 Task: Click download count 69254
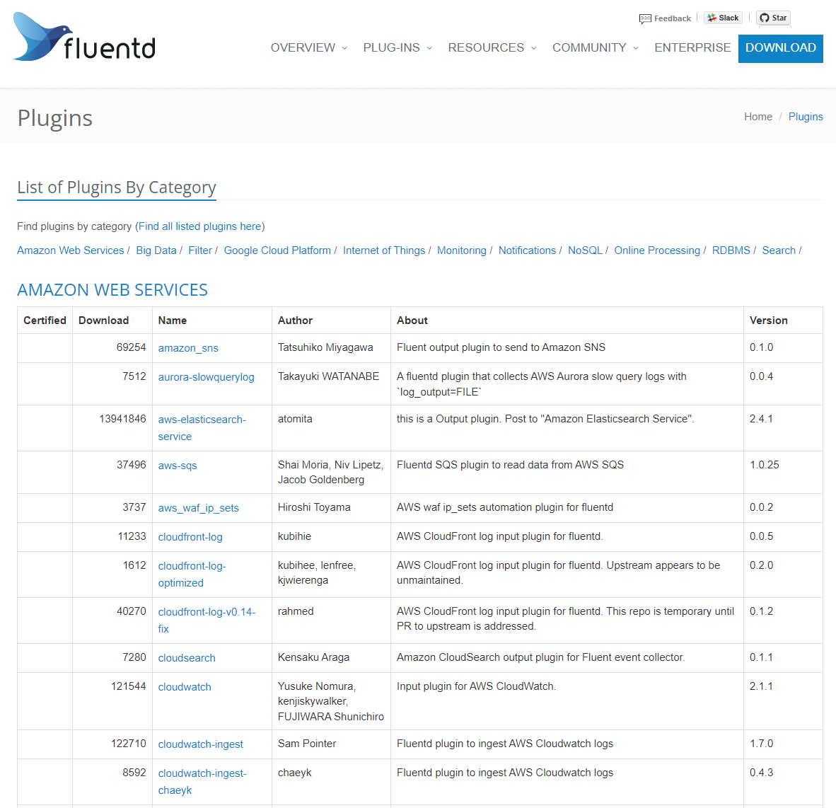pyautogui.click(x=131, y=347)
